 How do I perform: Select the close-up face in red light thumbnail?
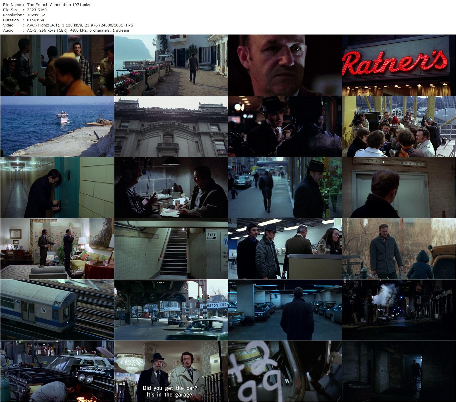pos(285,65)
